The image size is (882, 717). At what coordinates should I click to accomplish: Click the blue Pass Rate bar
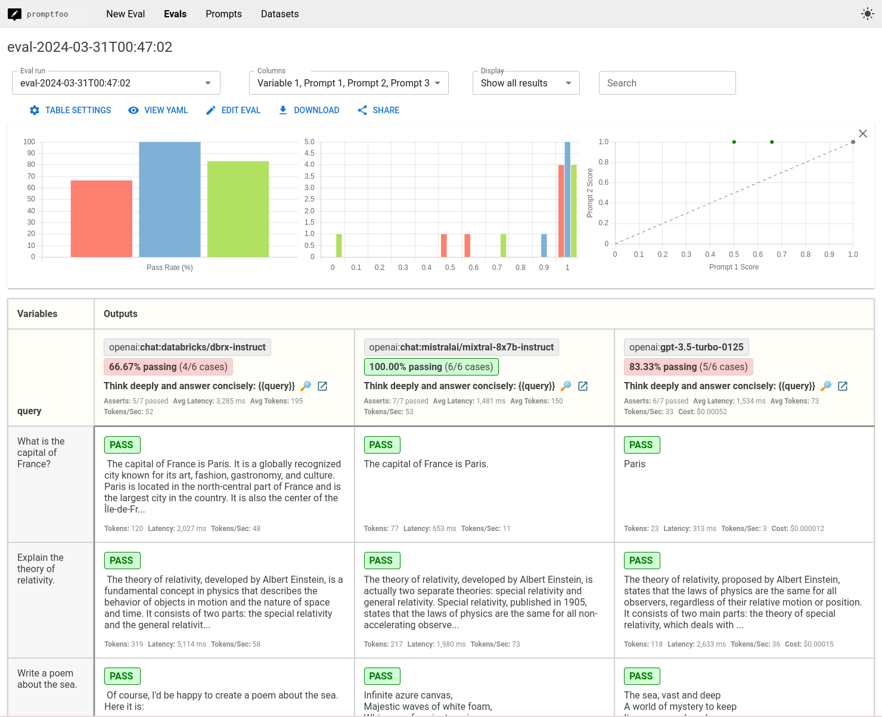[170, 199]
